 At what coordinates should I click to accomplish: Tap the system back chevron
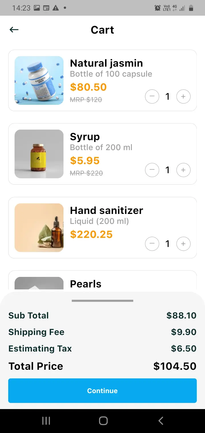click(161, 421)
